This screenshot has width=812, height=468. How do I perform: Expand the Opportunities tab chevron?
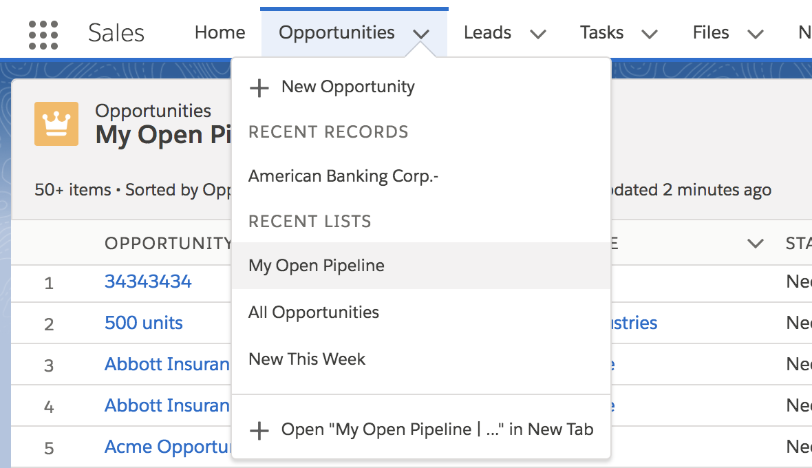pos(421,34)
